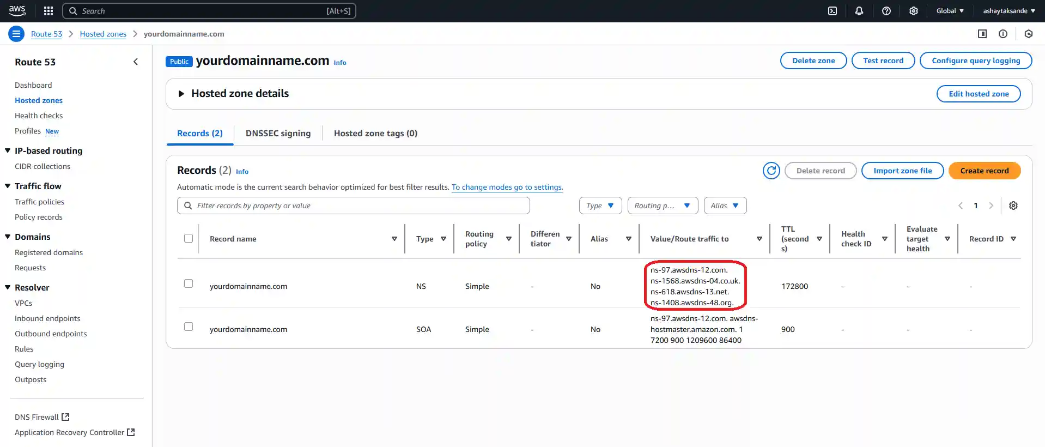1045x447 pixels.
Task: Sort by Differentiator column arrow
Action: coord(569,239)
